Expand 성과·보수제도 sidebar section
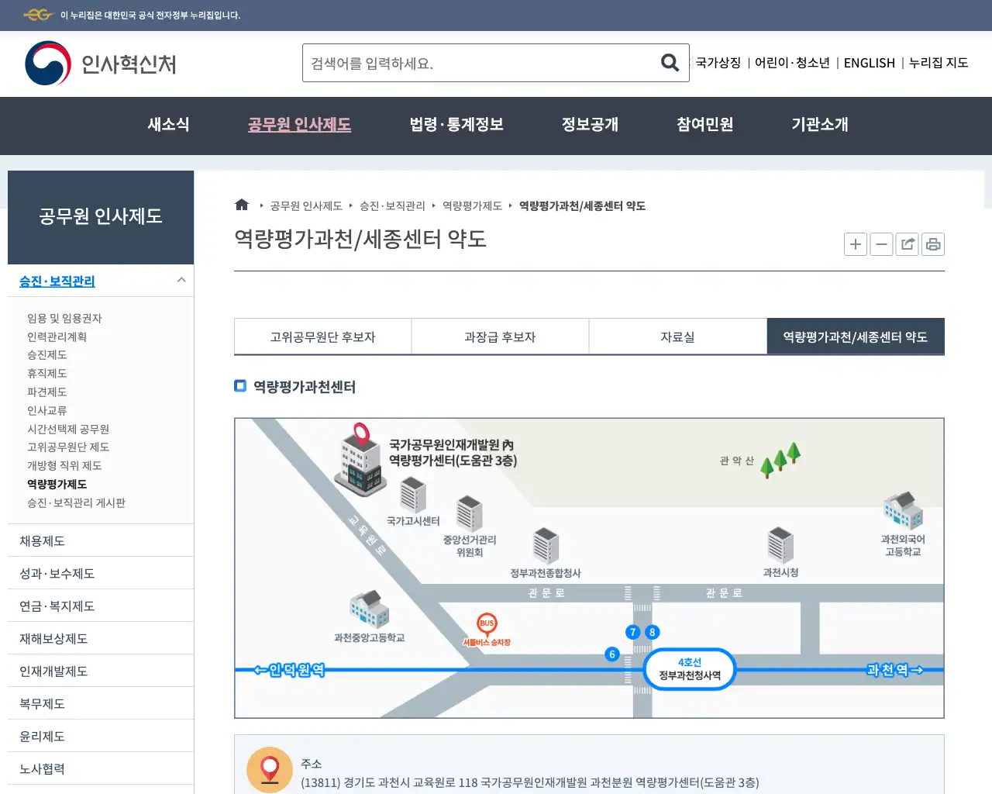The width and height of the screenshot is (992, 794). pos(101,573)
